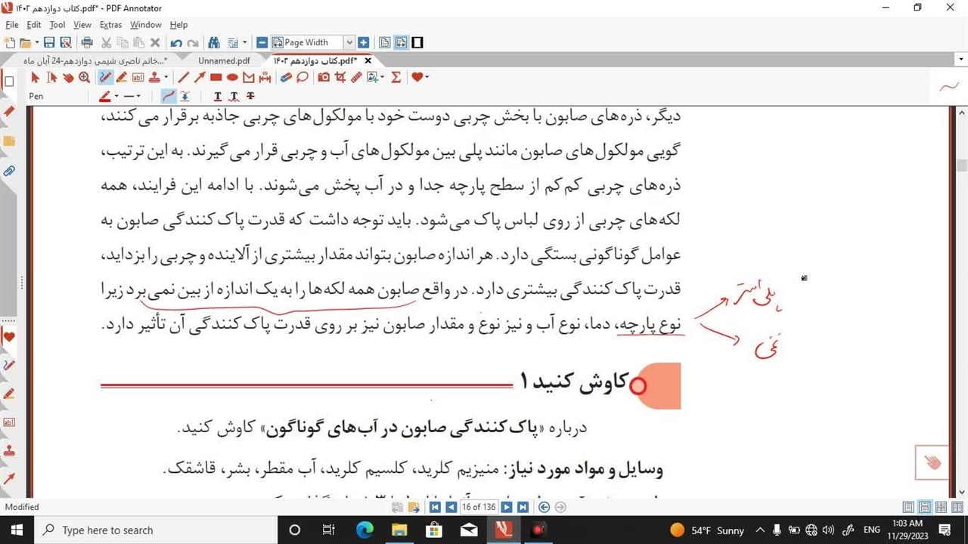Choose the Lasso selection tool
Image resolution: width=968 pixels, height=544 pixels.
(x=302, y=77)
